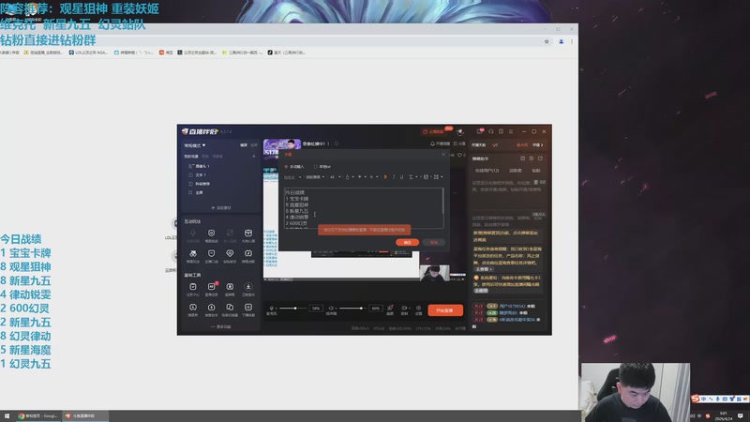Open the font size 46 dropdown
This screenshot has width=750, height=422.
[x=335, y=177]
